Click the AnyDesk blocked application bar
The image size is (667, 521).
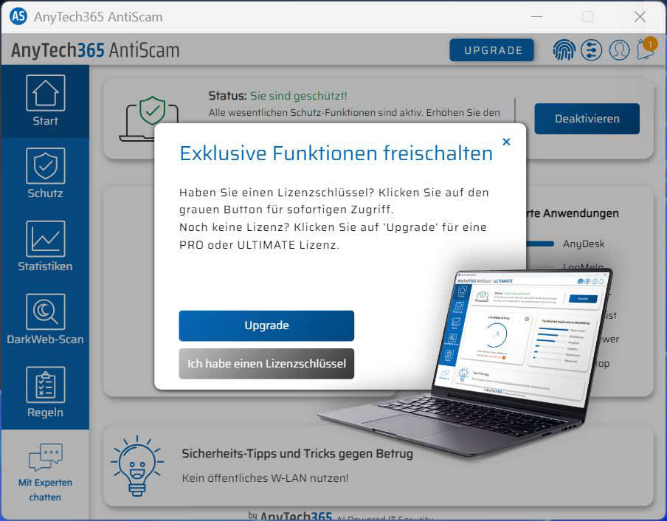pos(540,244)
